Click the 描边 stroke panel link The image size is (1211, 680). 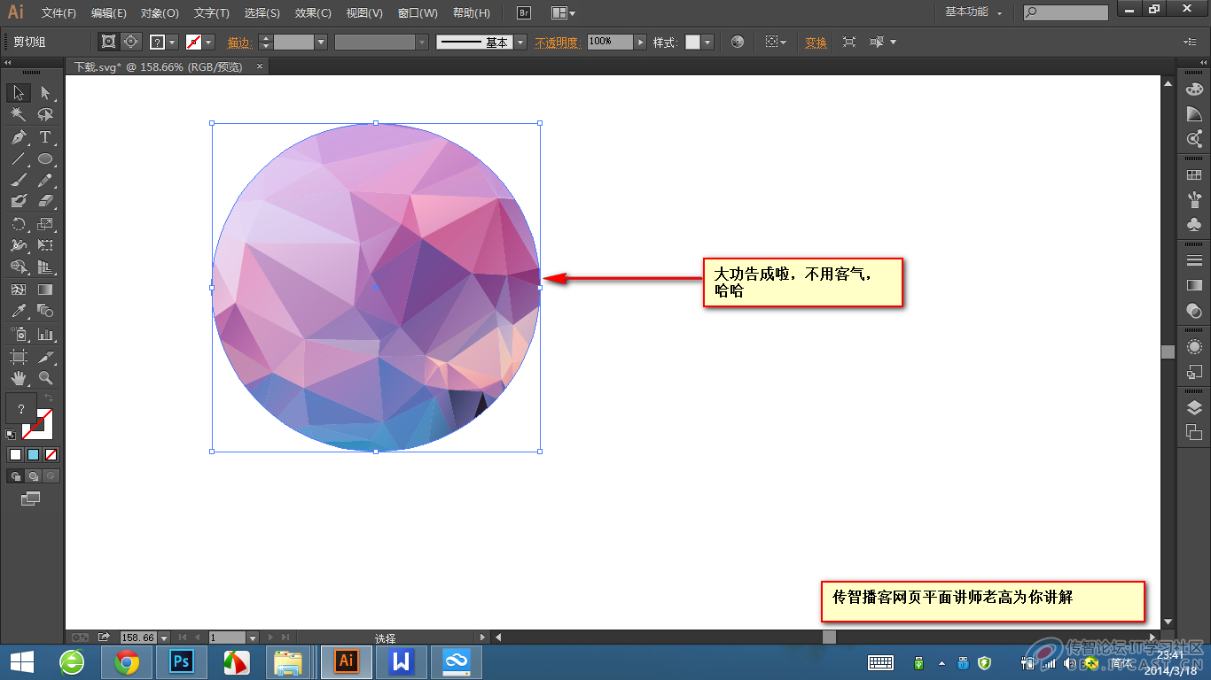239,42
